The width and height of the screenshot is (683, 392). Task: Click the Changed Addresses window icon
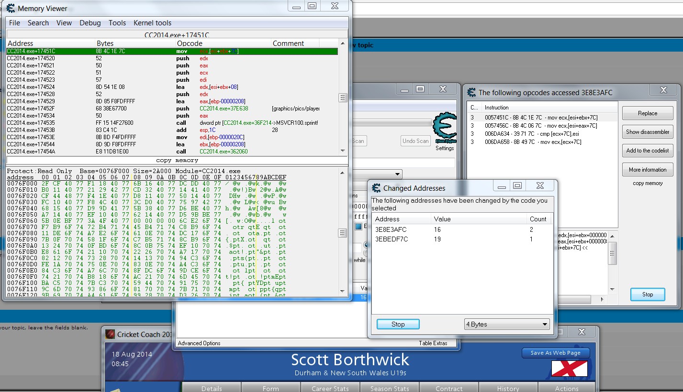tap(376, 188)
